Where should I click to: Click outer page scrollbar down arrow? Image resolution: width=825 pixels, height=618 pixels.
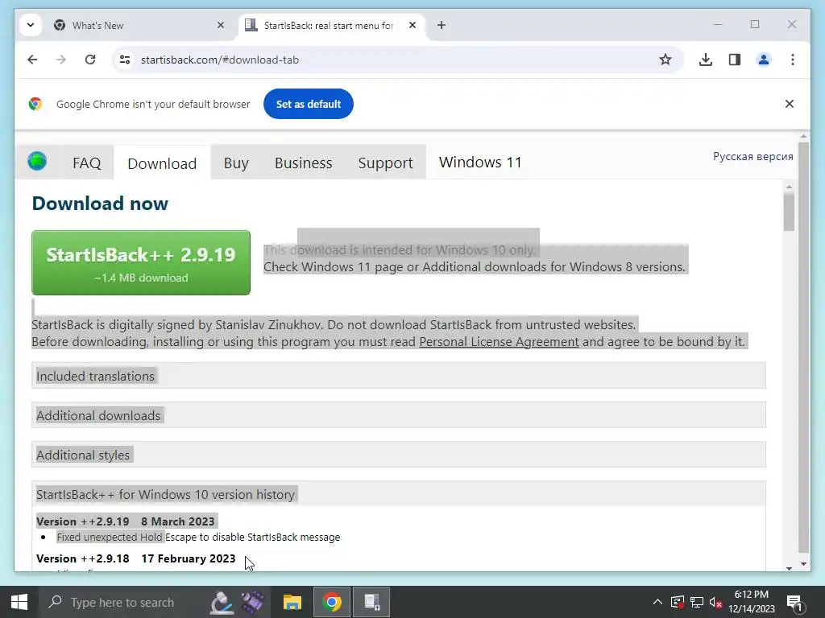pyautogui.click(x=803, y=564)
